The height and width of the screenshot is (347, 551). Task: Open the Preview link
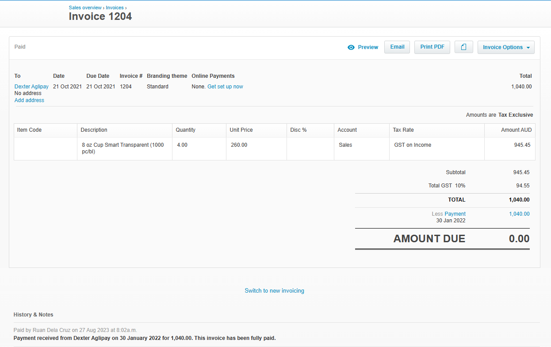[x=368, y=47]
